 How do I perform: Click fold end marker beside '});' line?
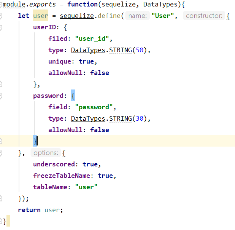coord(1,198)
